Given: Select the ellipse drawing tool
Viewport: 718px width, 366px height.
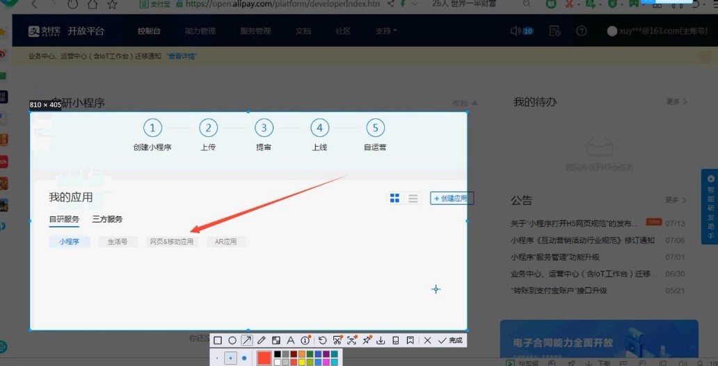Looking at the screenshot, I should (x=232, y=340).
